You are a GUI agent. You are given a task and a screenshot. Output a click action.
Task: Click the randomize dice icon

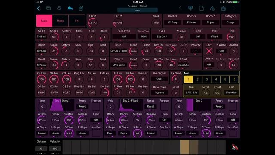click(x=212, y=9)
